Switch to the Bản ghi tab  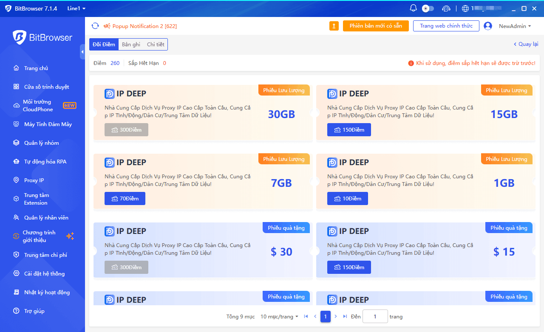[x=131, y=45]
